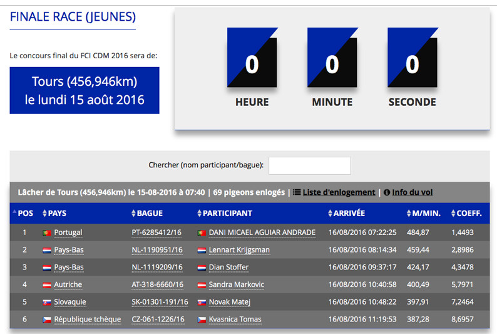497x334 pixels.
Task: Sort table by PAYS column header
Action: (x=56, y=213)
